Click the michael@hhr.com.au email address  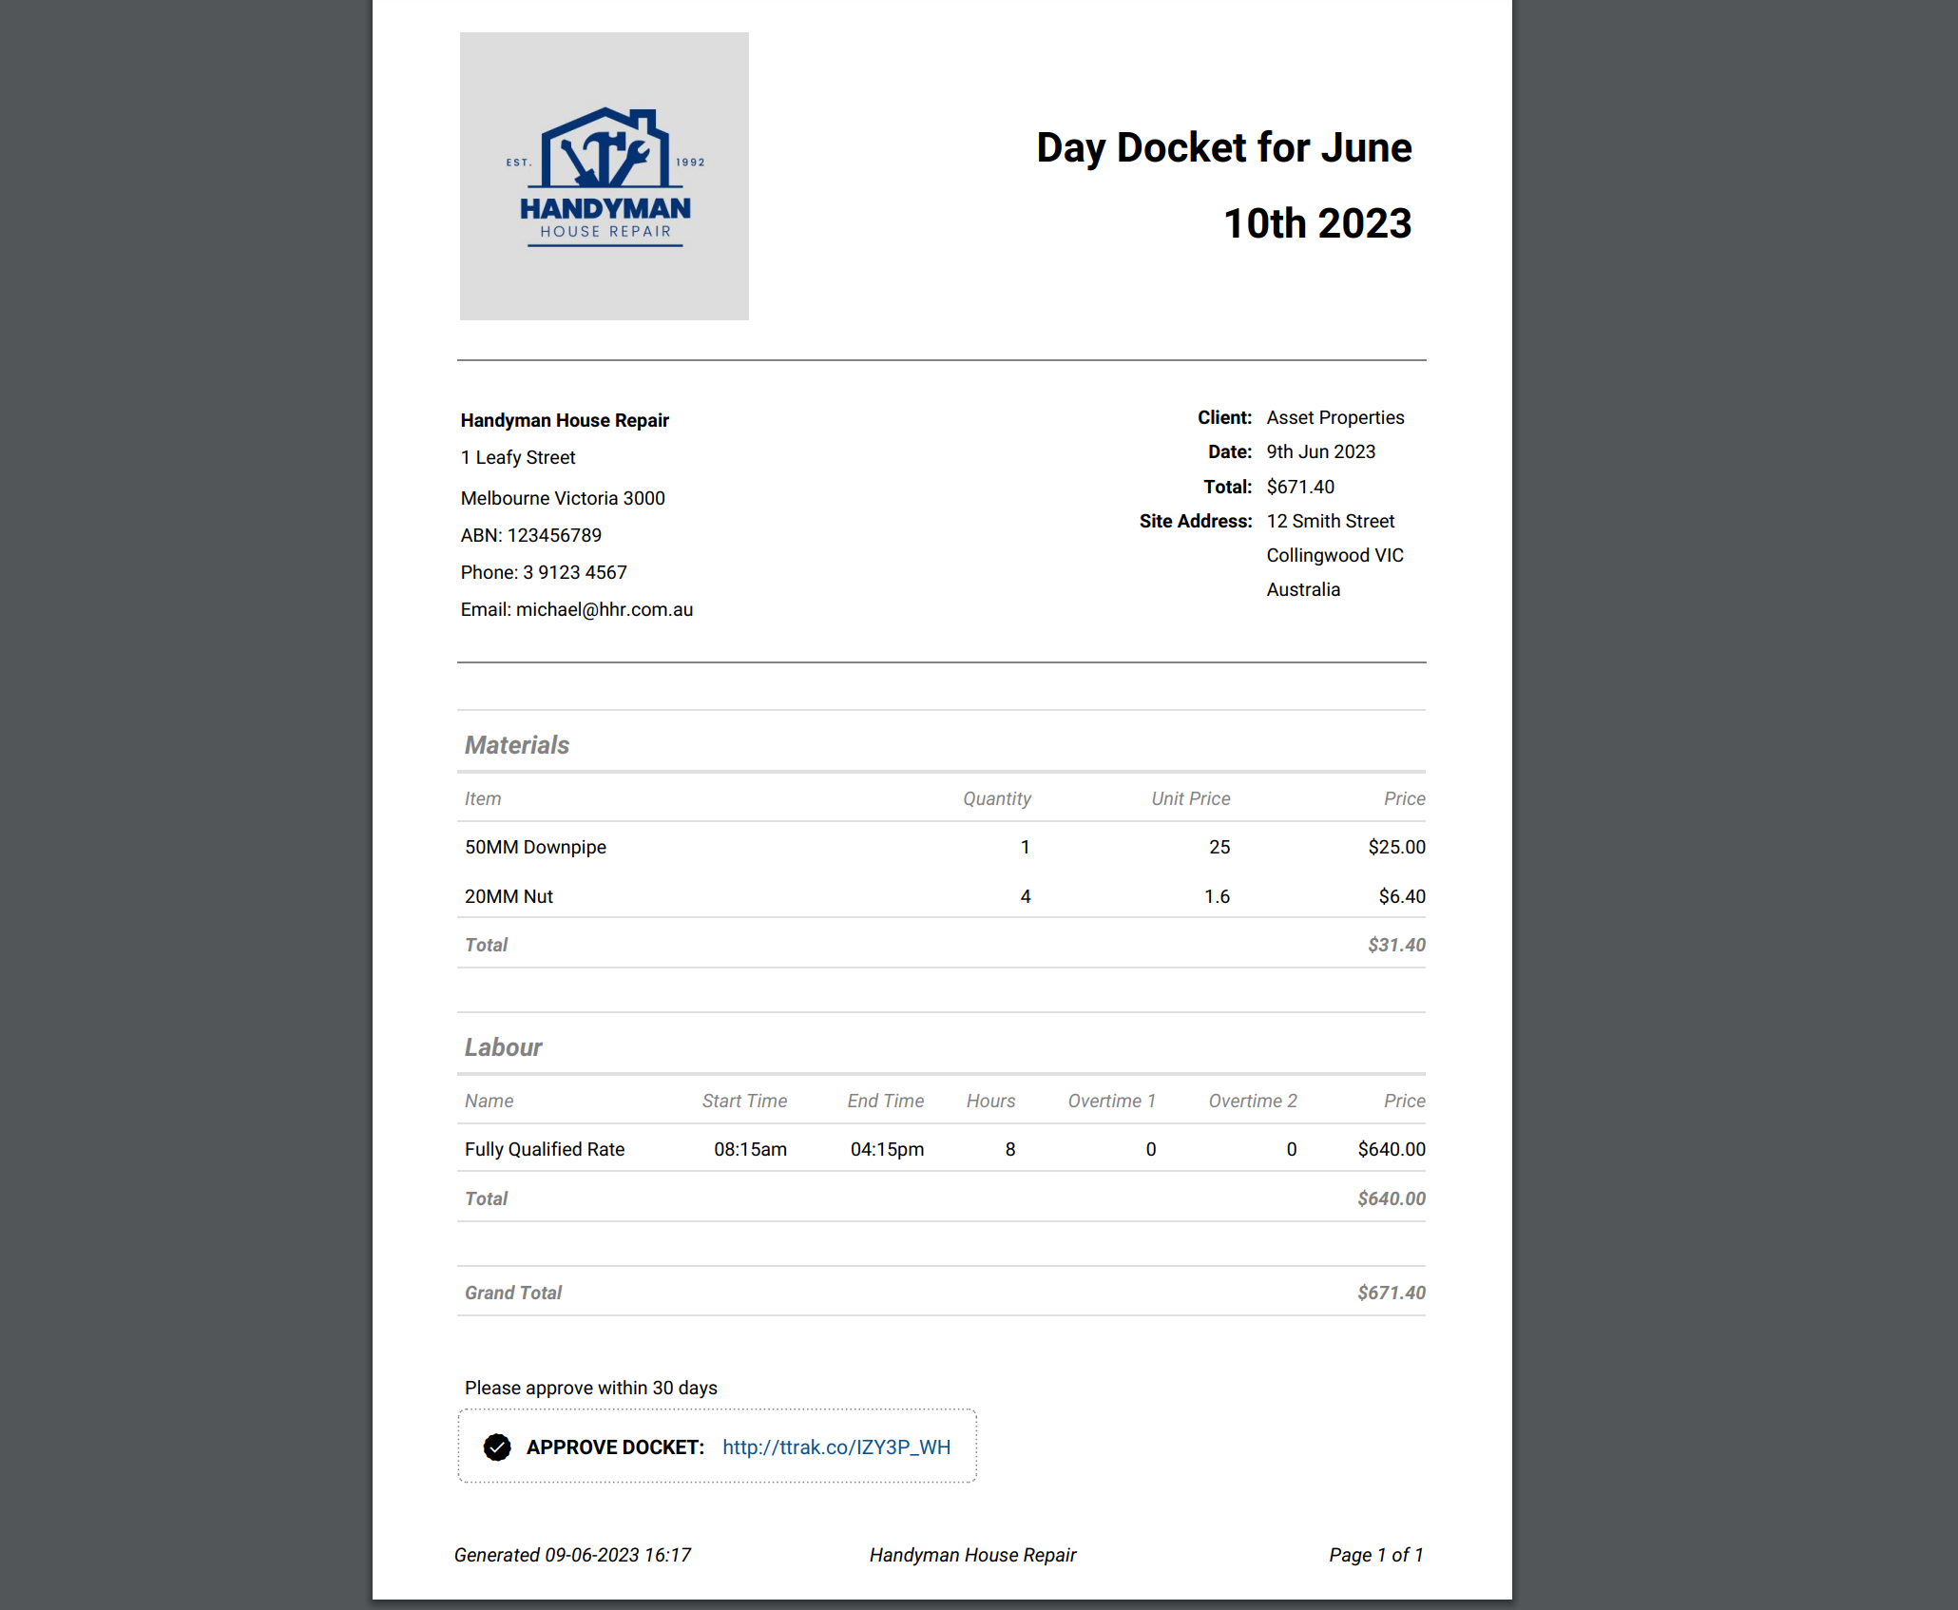(x=604, y=609)
